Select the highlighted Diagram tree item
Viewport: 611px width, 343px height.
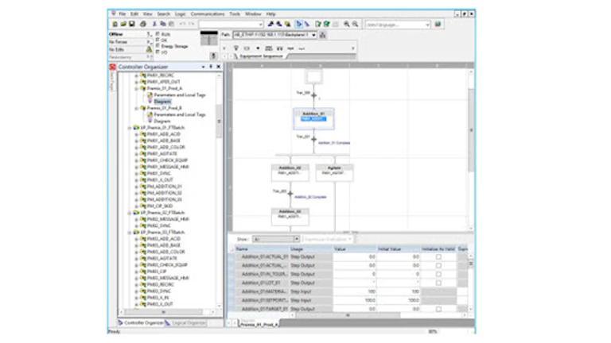(x=162, y=102)
